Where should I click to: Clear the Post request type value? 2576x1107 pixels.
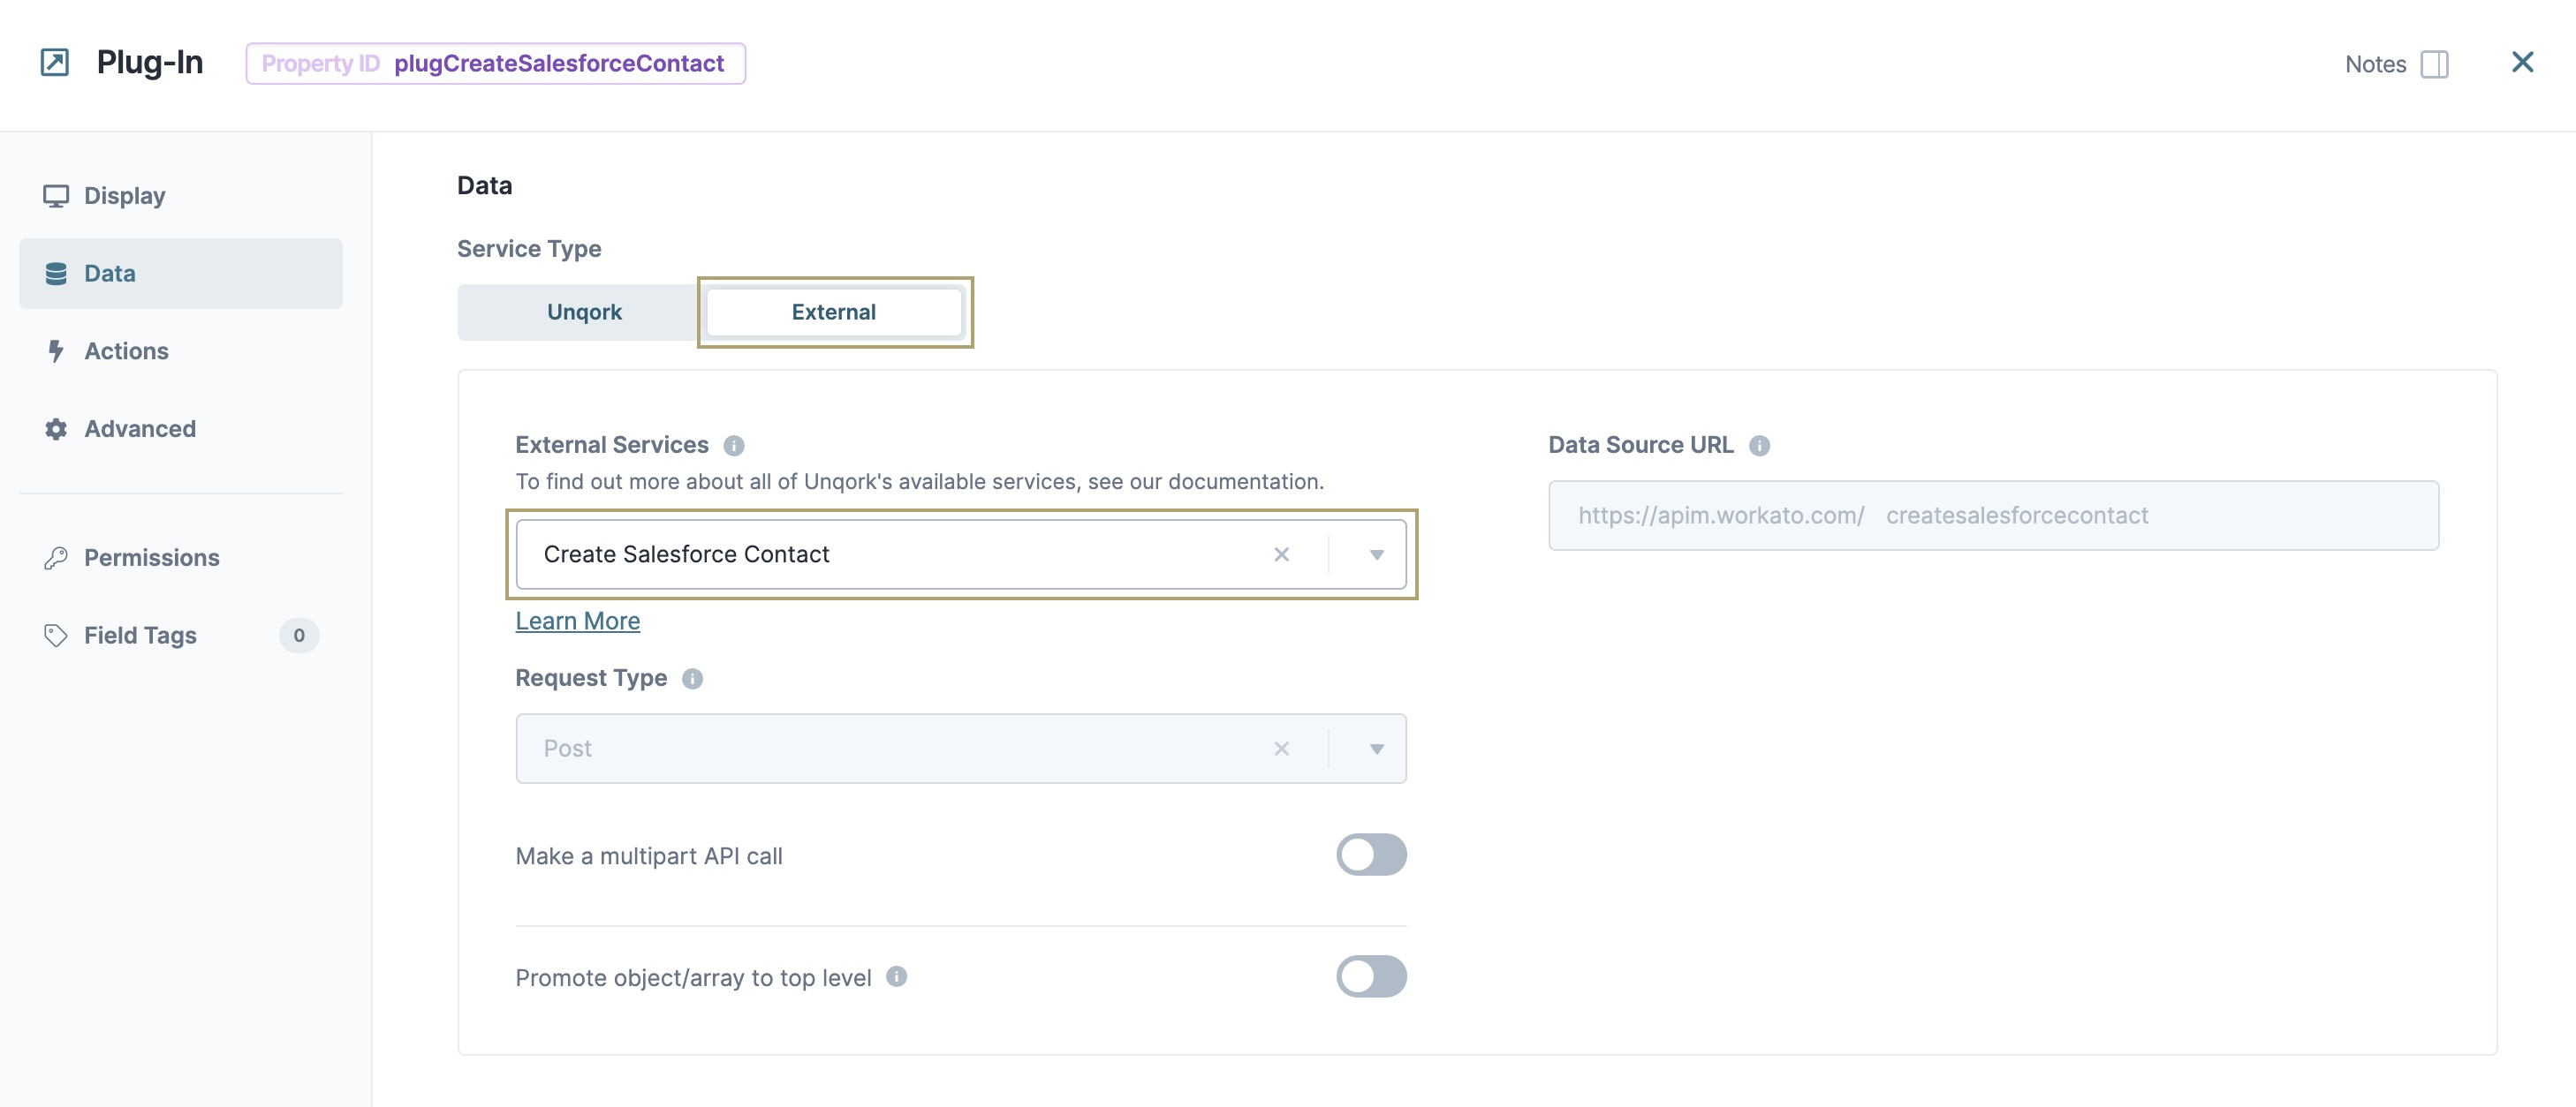1281,749
